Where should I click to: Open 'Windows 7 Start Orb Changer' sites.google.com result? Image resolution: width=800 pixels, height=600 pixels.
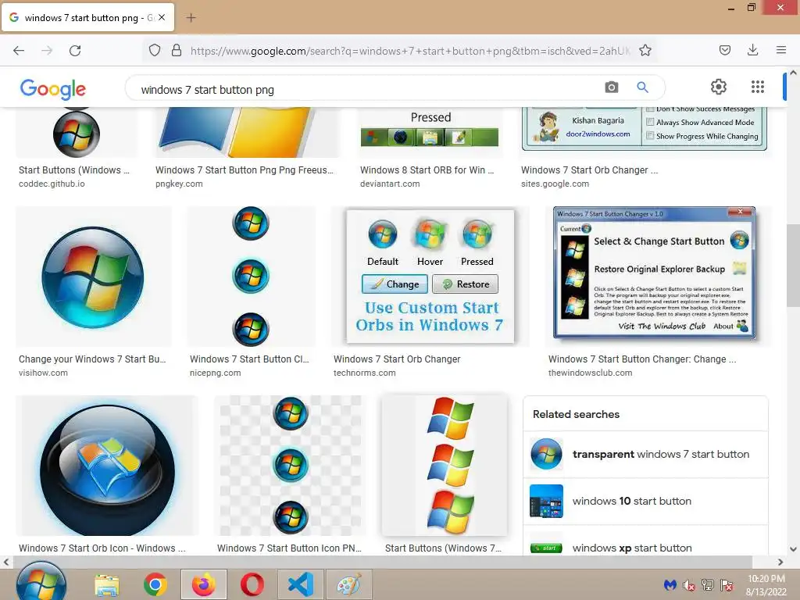(x=589, y=170)
